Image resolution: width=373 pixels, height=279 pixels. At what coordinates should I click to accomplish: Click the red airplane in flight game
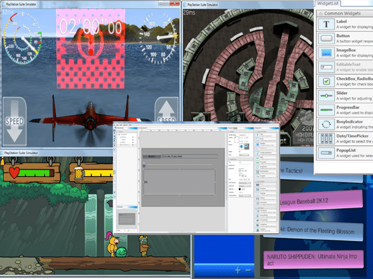click(x=90, y=117)
